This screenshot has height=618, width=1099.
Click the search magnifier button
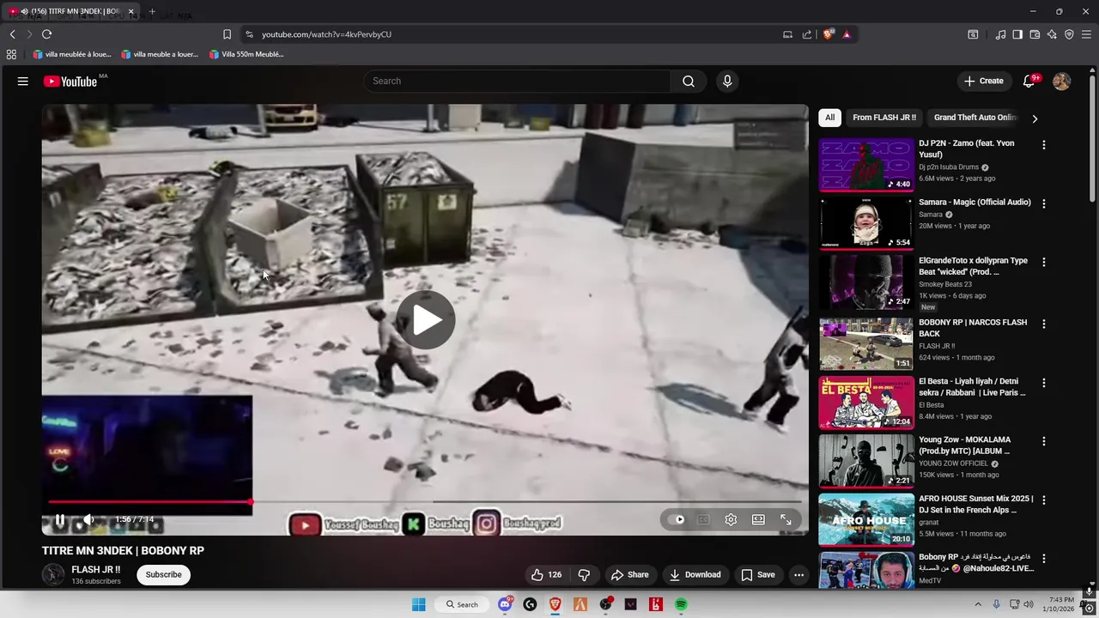click(x=689, y=81)
